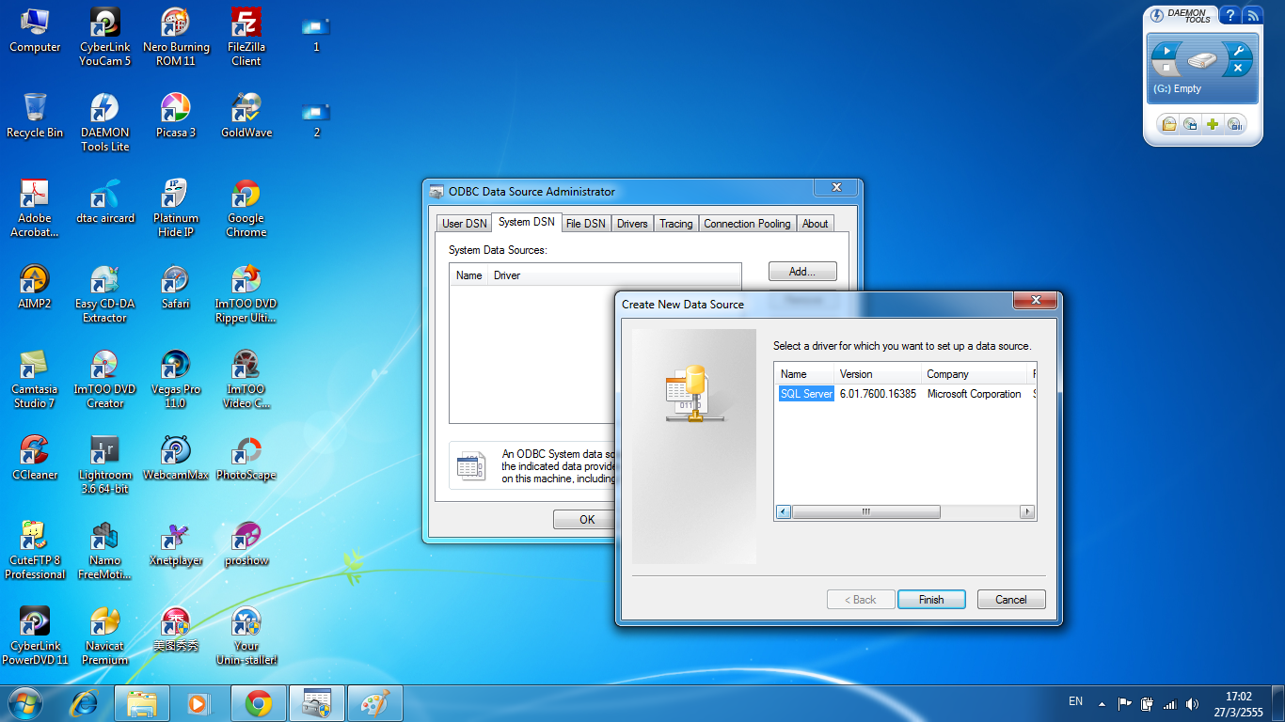Open the Tracing tab
This screenshot has height=722, width=1285.
(x=675, y=224)
